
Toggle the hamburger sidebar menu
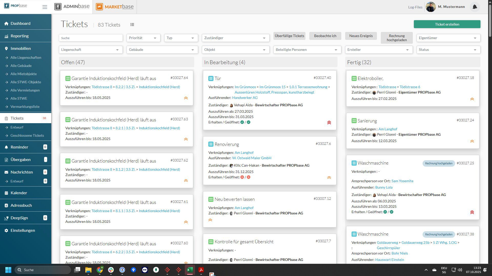coord(45,7)
